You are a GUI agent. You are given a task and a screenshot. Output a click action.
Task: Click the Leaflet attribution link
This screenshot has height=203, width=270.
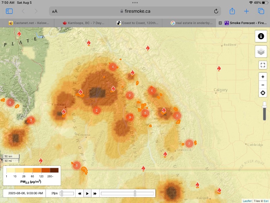(247, 201)
